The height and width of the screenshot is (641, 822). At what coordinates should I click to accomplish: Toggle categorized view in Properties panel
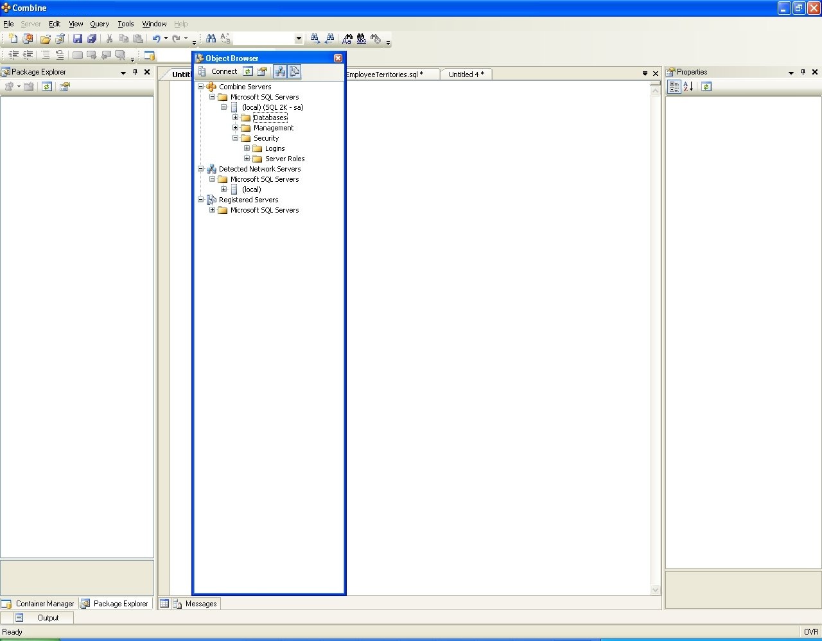(674, 87)
